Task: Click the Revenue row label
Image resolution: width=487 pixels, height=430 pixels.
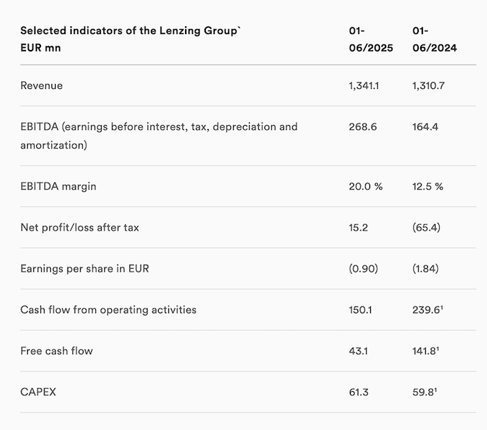Action: 41,85
